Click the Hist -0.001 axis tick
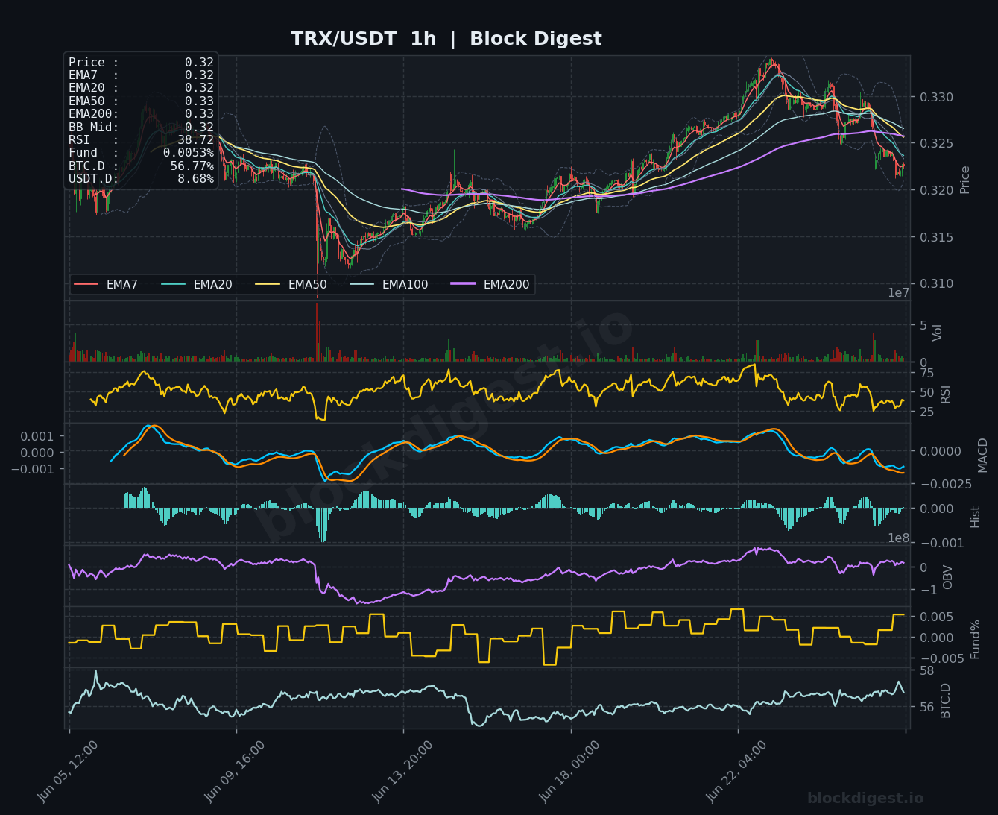 942,543
